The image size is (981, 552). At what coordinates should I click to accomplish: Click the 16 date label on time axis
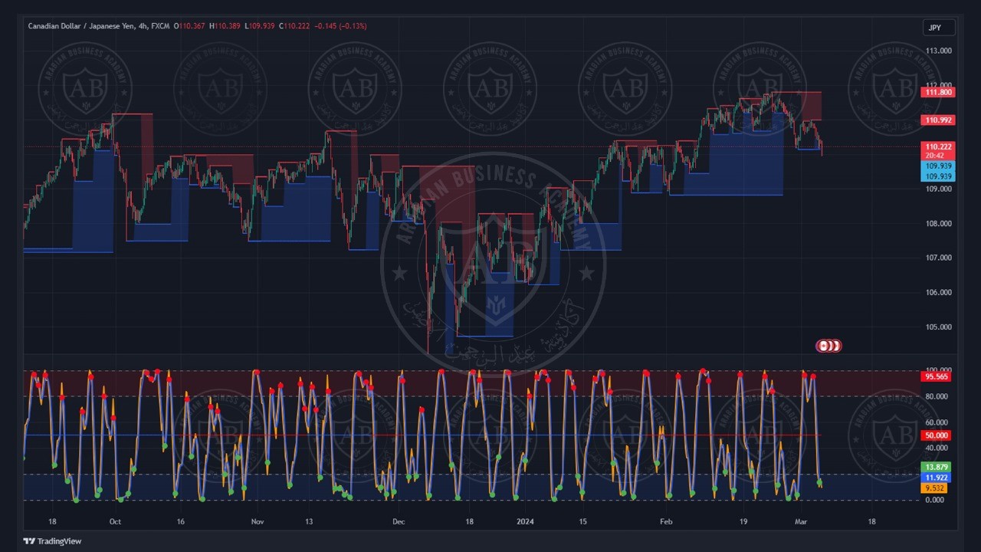[x=181, y=521]
